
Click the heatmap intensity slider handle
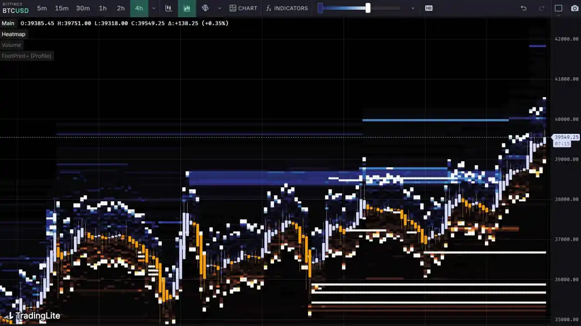[368, 8]
